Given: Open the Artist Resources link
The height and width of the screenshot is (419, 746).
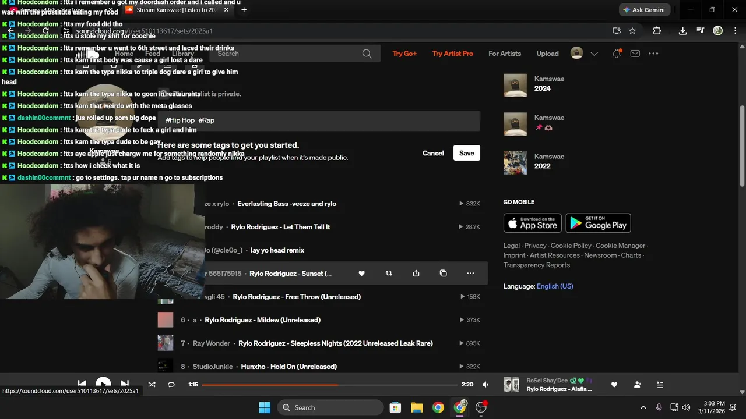Looking at the screenshot, I should 555,255.
